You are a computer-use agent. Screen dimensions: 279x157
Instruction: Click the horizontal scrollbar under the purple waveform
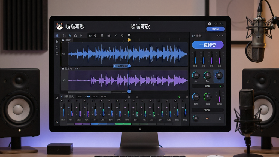[89, 92]
